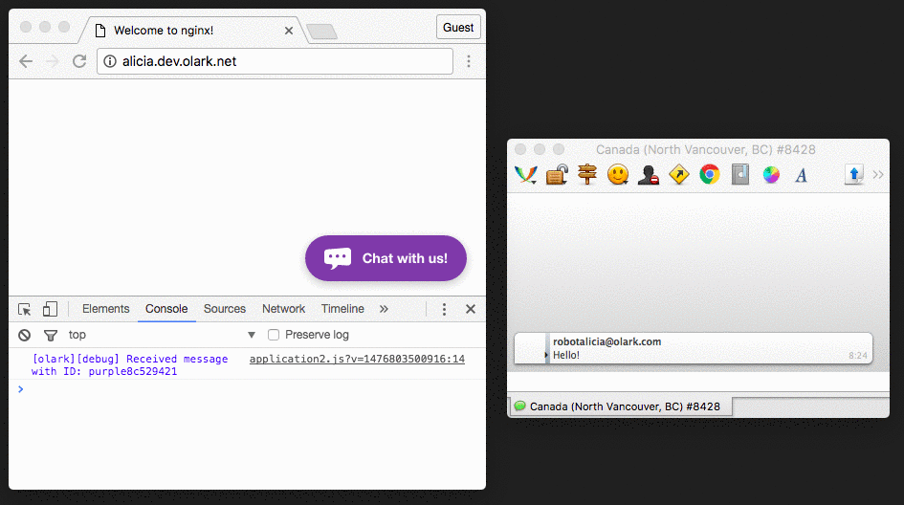Viewport: 904px width, 505px height.
Task: Open the color wheel picker icon
Action: click(x=770, y=174)
